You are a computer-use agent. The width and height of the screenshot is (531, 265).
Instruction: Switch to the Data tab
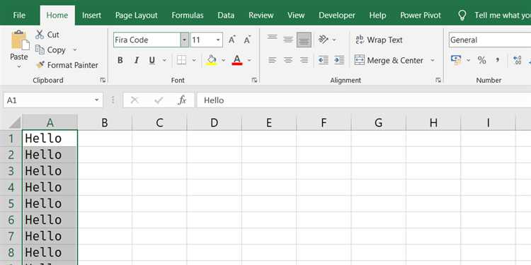(x=226, y=16)
